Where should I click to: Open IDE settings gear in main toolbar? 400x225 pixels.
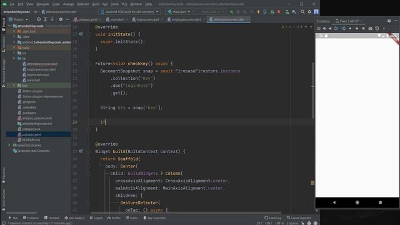pyautogui.click(x=309, y=12)
